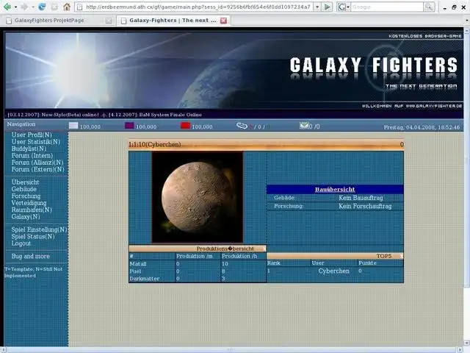Click the Bauübersicht heading link
This screenshot has width=470, height=353.
click(x=335, y=190)
